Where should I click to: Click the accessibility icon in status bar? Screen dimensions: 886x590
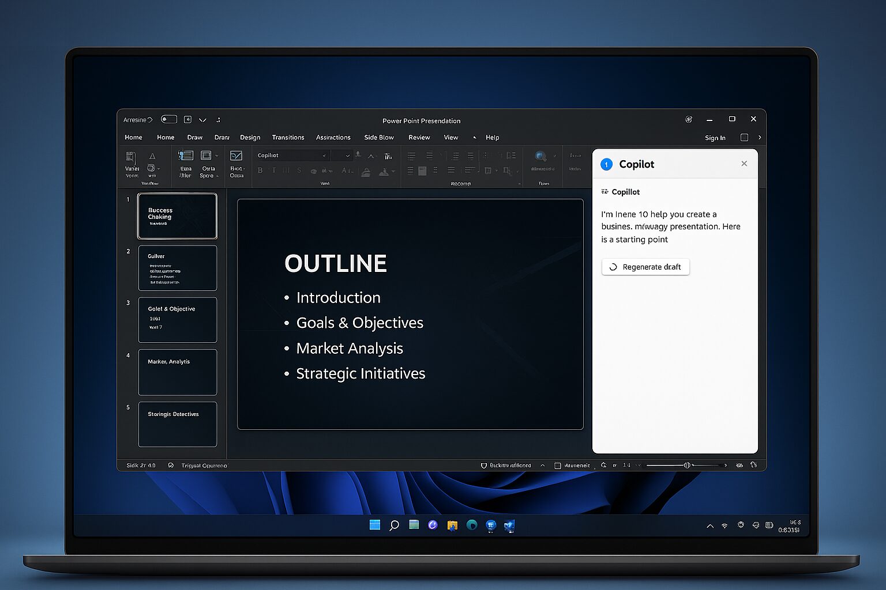point(171,465)
